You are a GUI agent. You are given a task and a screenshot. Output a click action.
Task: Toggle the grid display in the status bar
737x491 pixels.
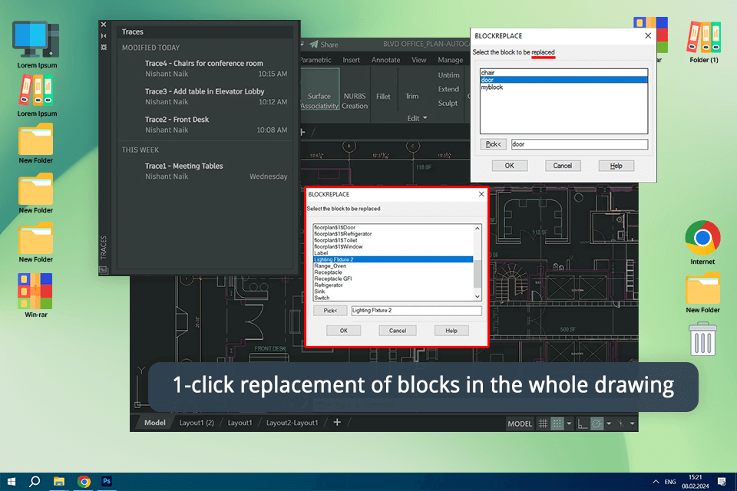543,423
